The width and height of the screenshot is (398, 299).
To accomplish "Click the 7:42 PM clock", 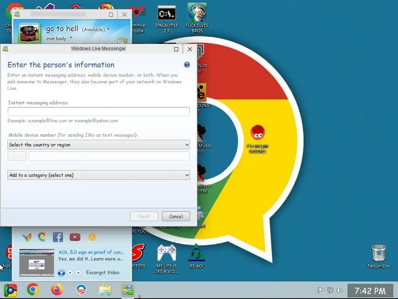I will click(370, 290).
